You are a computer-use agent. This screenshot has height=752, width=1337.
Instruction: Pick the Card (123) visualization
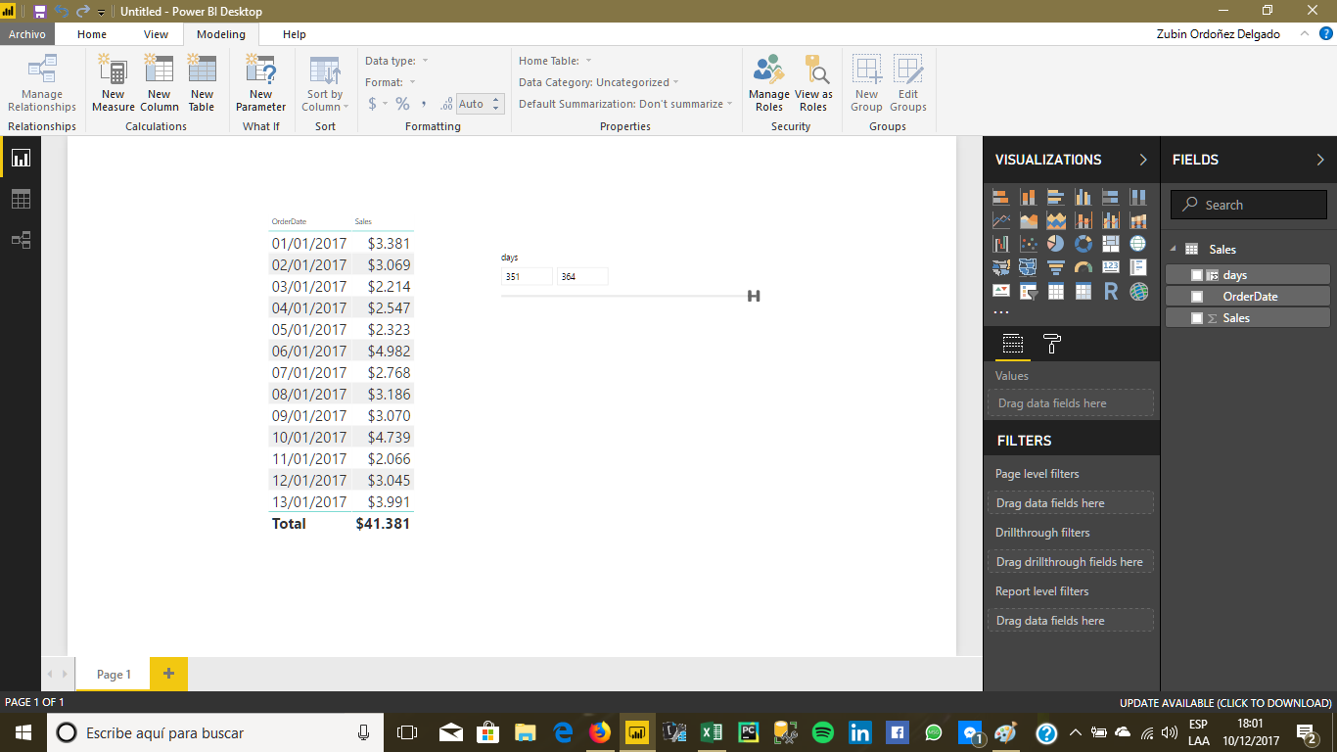point(1110,266)
